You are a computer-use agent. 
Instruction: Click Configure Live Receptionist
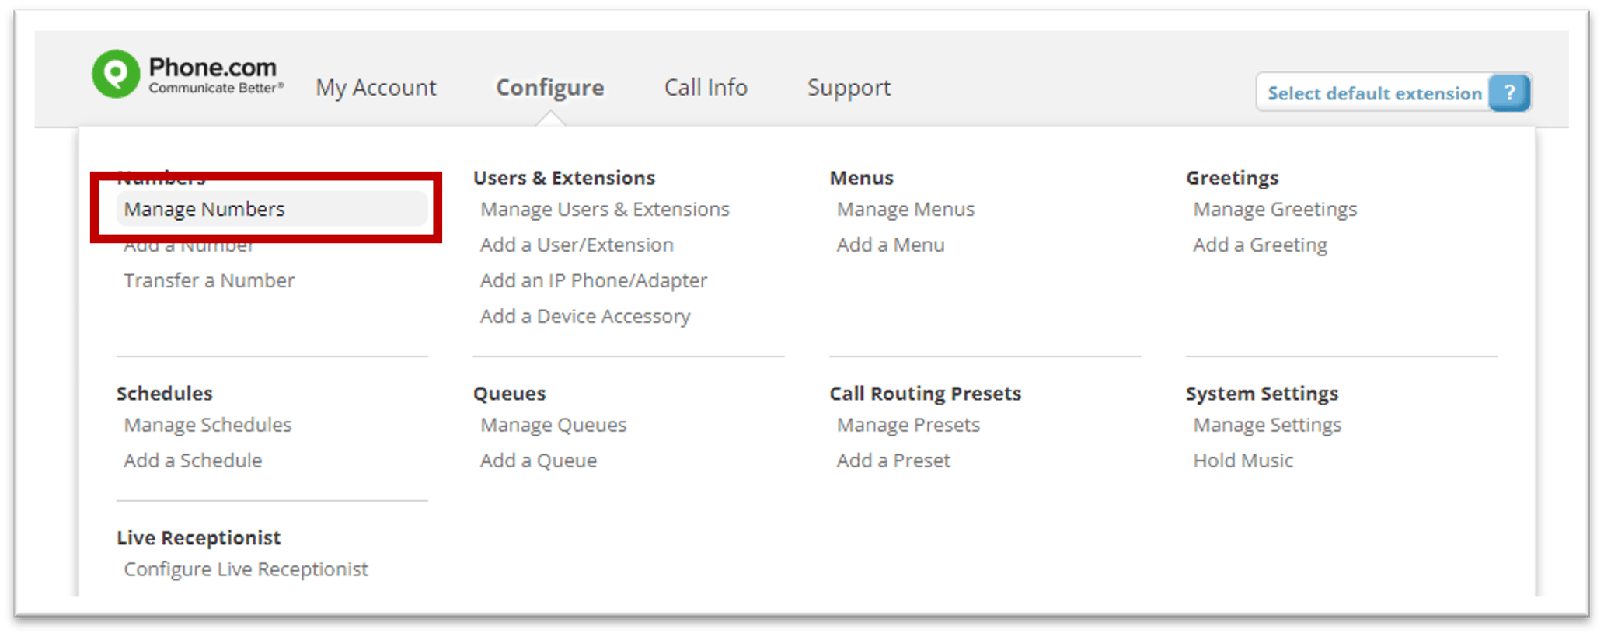246,568
